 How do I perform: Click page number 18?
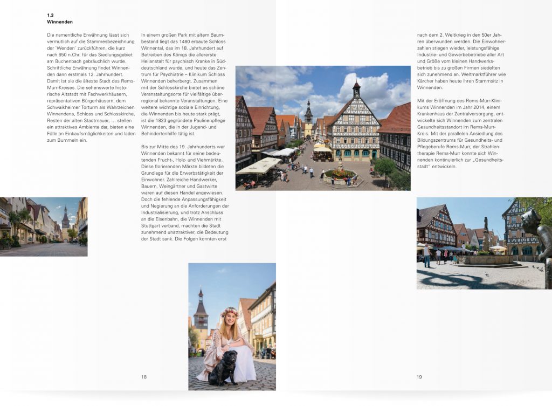pyautogui.click(x=144, y=376)
